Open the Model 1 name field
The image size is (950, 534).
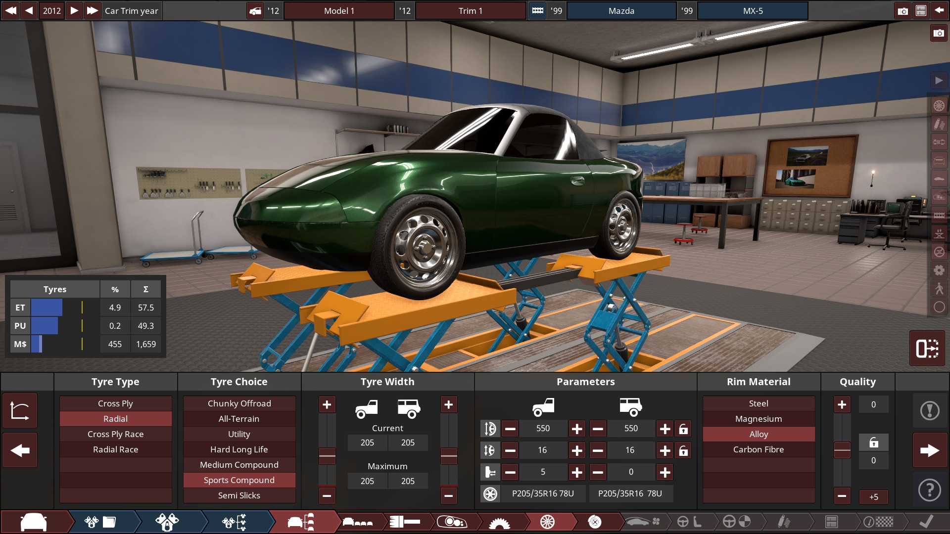click(339, 10)
